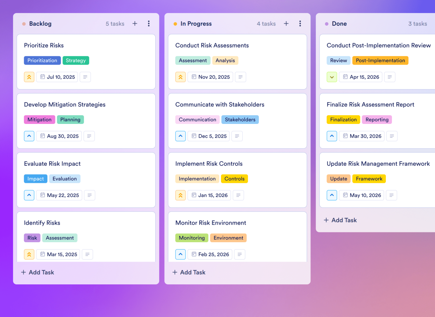
Task: Click the medium priority icon on Communicate with Stakeholders
Action: [180, 136]
